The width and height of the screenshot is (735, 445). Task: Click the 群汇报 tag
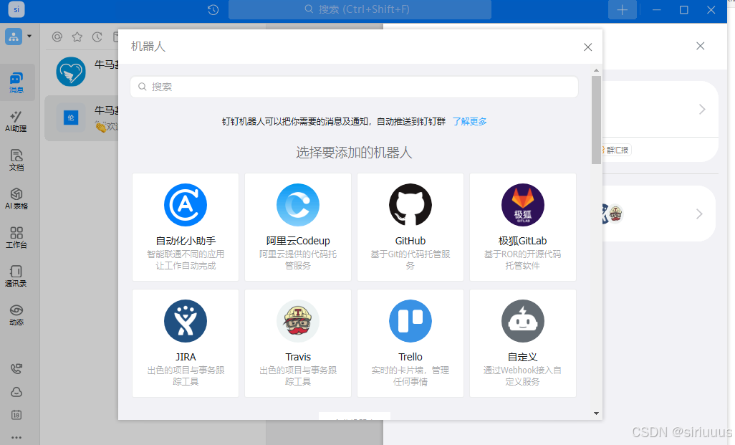tap(617, 150)
